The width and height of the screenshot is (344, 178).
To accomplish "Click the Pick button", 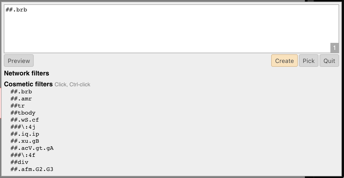I will [x=308, y=61].
